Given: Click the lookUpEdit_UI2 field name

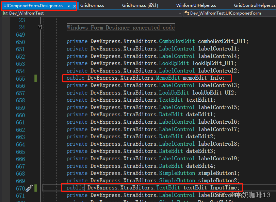Looking at the screenshot, I should (x=213, y=93).
